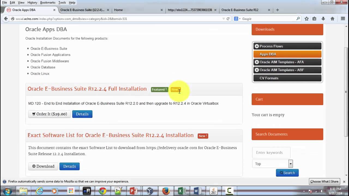Image resolution: width=349 pixels, height=196 pixels.
Task: Open the bookmarks list icon in the toolbar
Action: pyautogui.click(x=314, y=19)
